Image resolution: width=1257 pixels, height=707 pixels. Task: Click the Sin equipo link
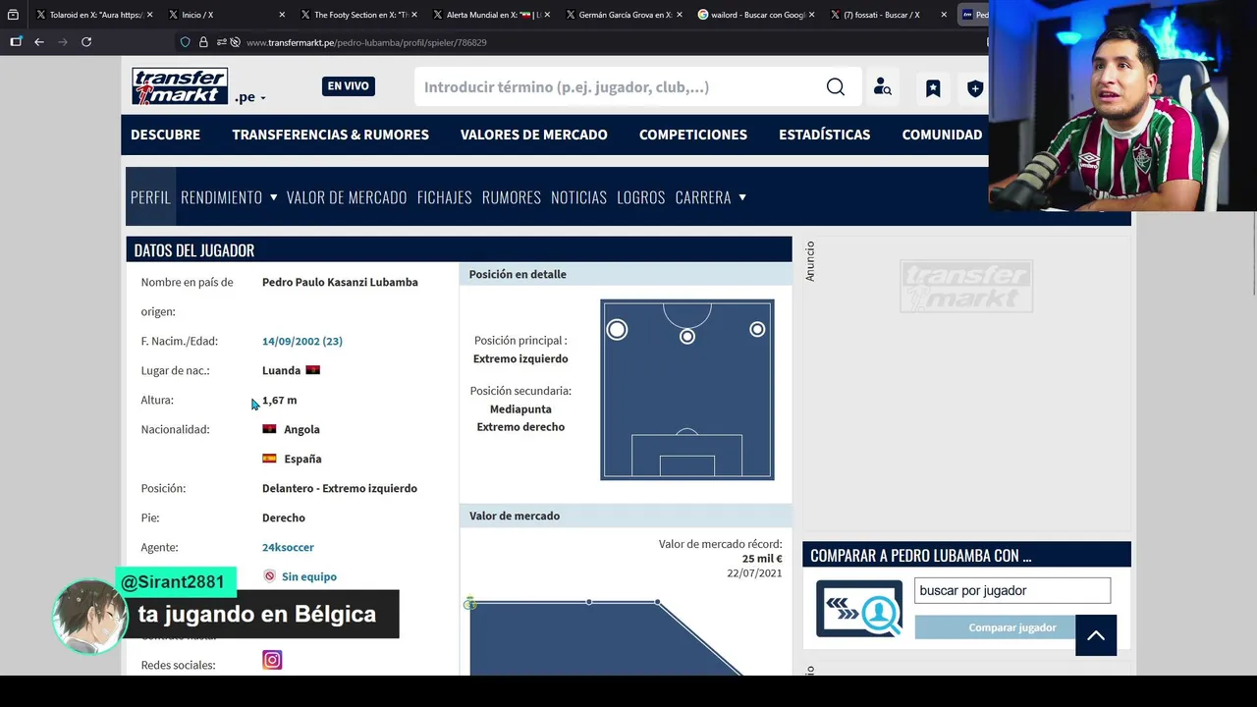309,576
